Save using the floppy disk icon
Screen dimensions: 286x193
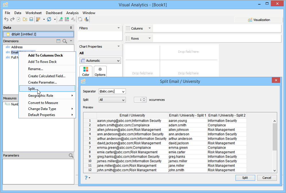31,19
